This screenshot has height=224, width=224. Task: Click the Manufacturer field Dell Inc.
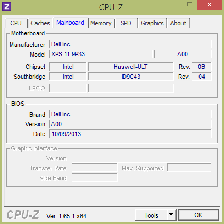tap(130, 44)
